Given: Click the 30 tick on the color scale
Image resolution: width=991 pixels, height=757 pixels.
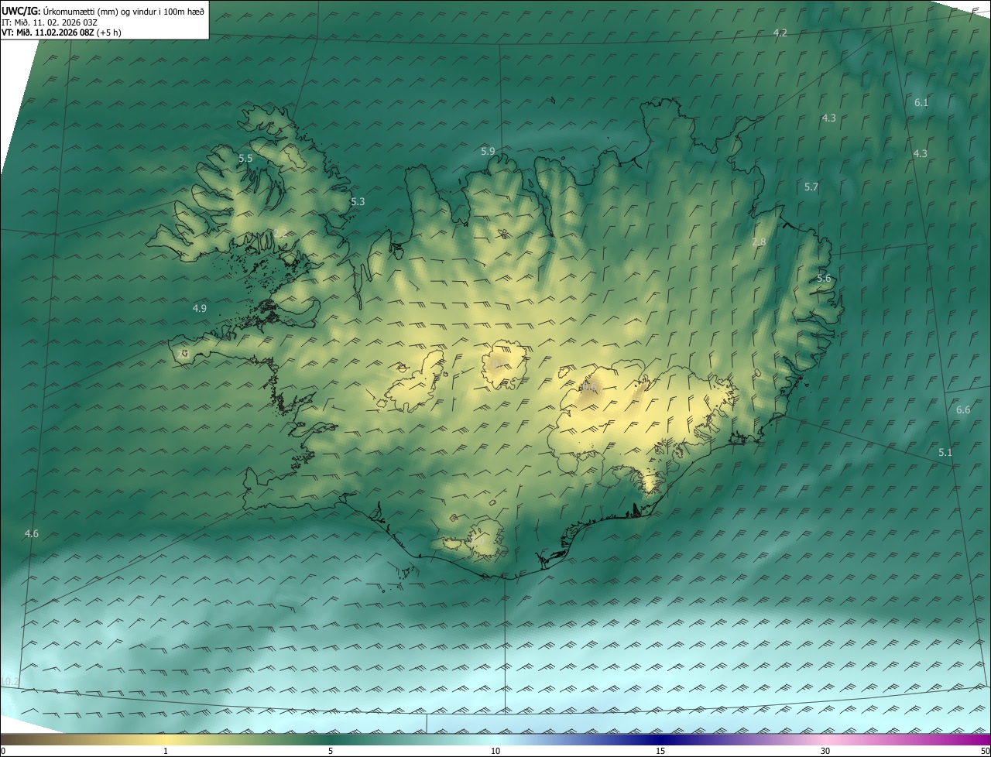Looking at the screenshot, I should (x=825, y=751).
